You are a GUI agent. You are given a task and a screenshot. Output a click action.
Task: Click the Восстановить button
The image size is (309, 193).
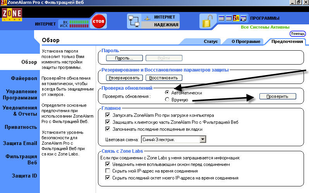pos(164,78)
